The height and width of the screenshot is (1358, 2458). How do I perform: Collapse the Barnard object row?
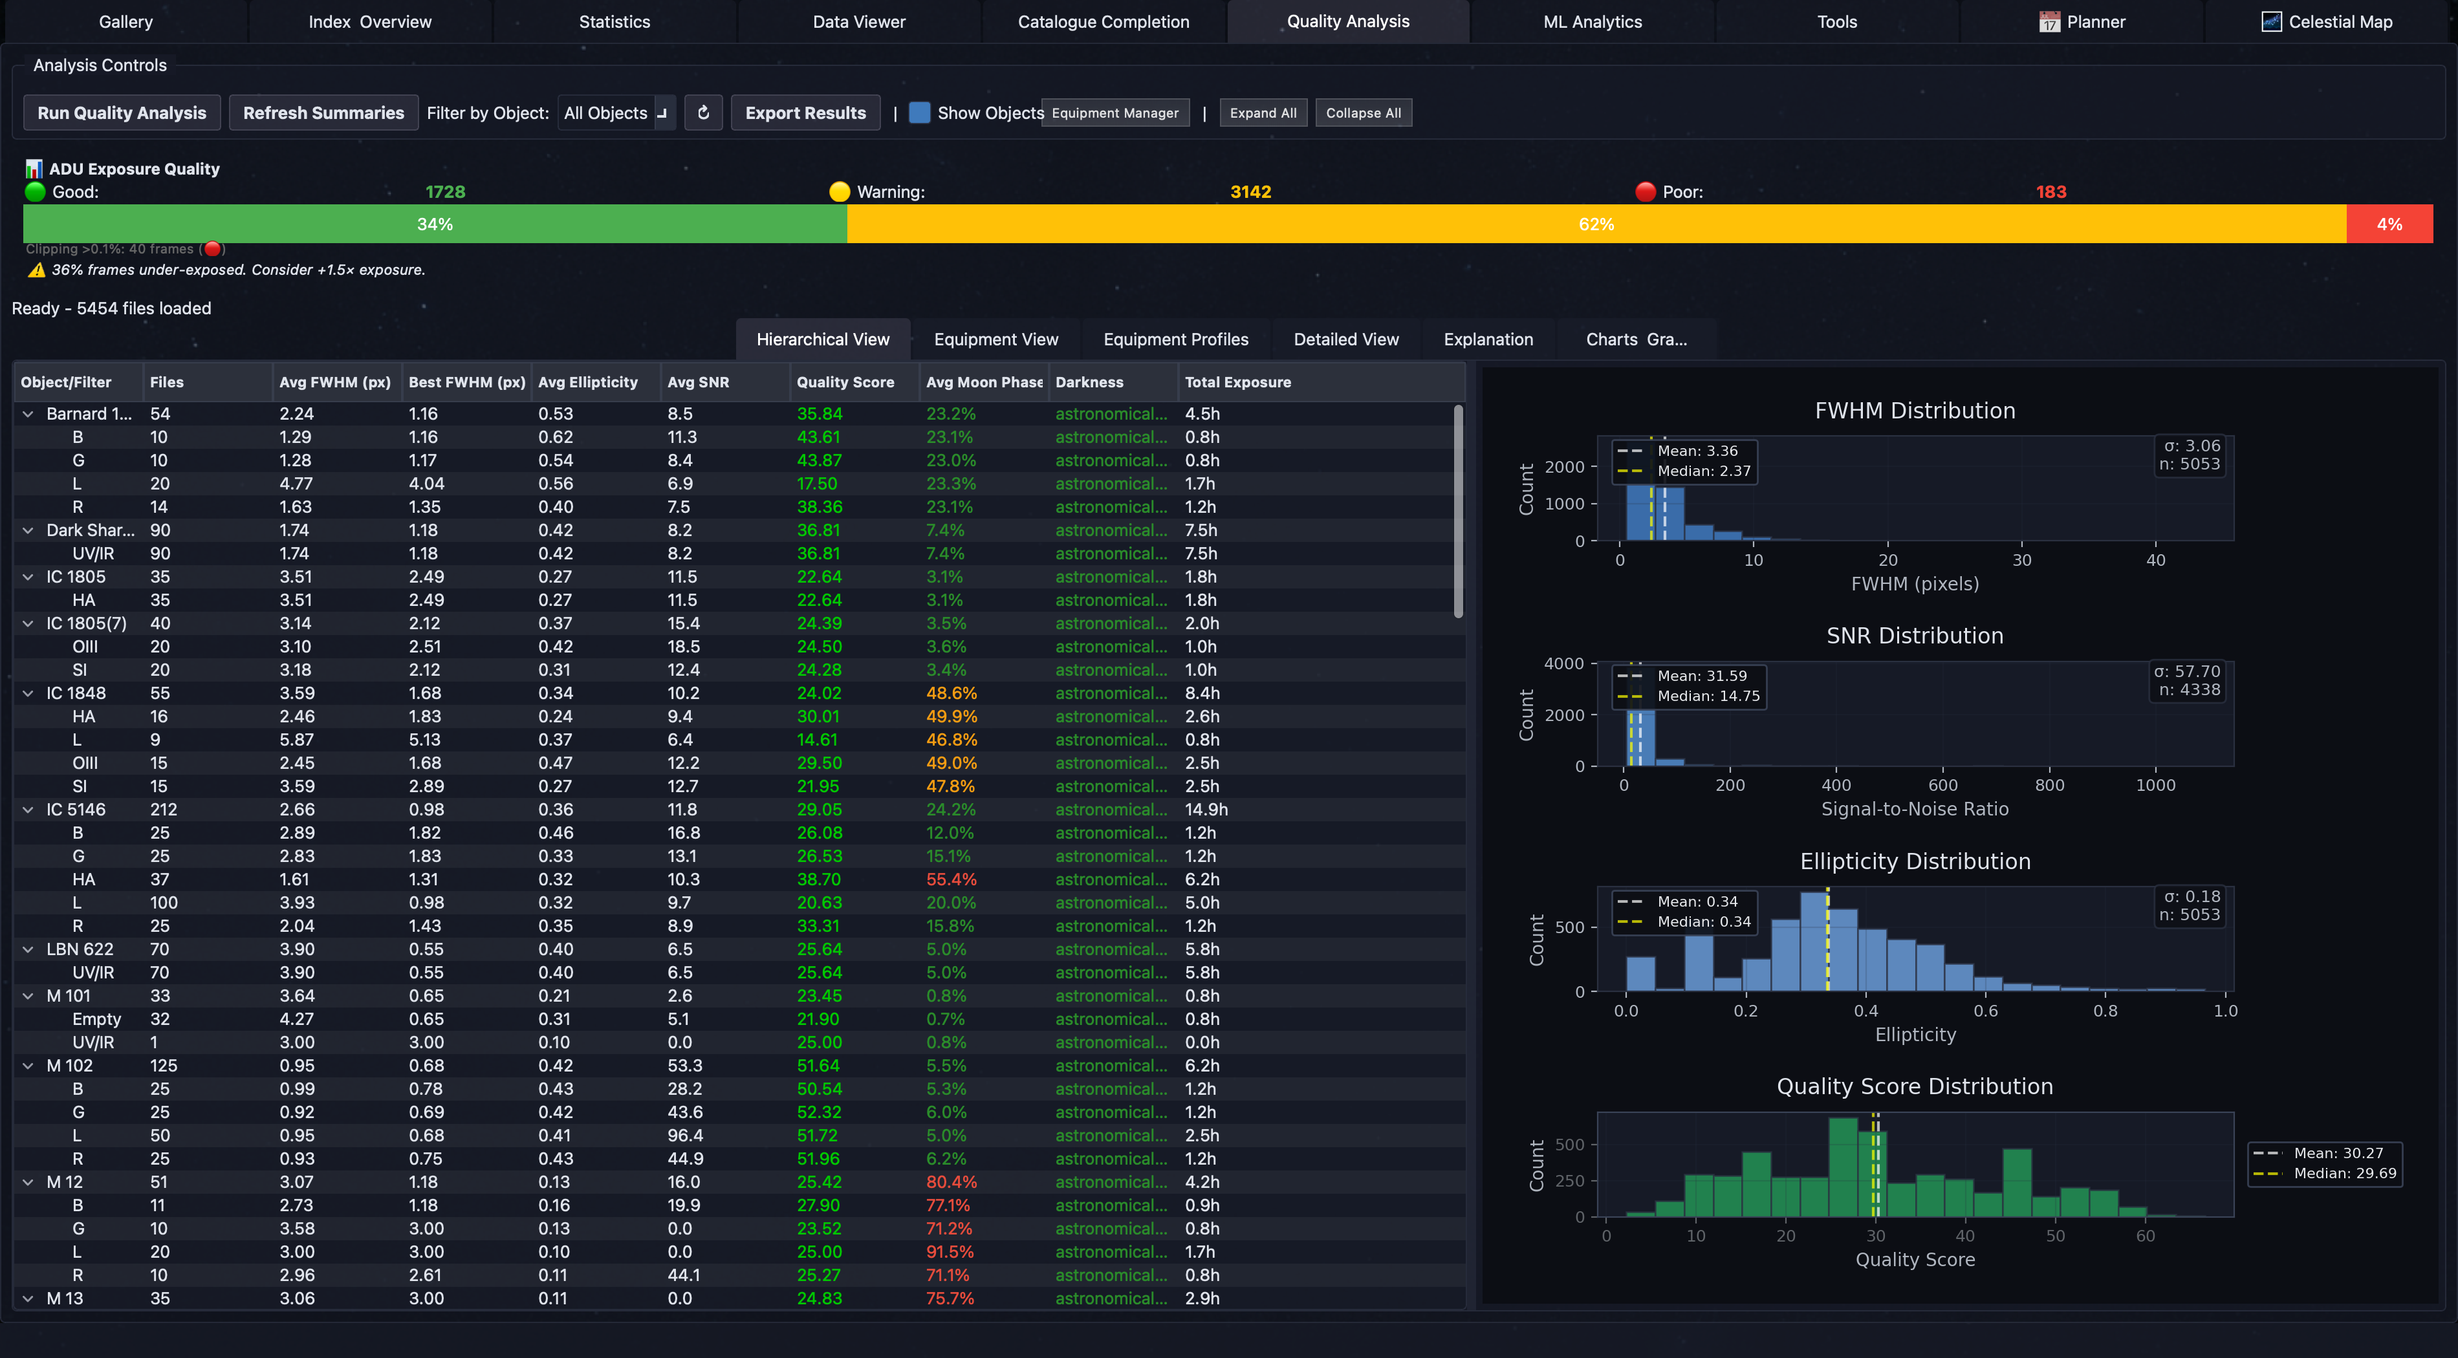tap(28, 414)
